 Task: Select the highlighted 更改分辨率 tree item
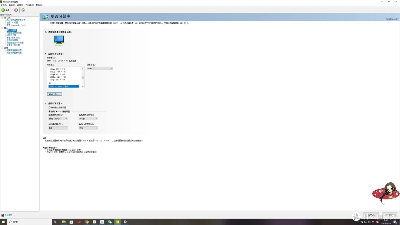pos(11,30)
